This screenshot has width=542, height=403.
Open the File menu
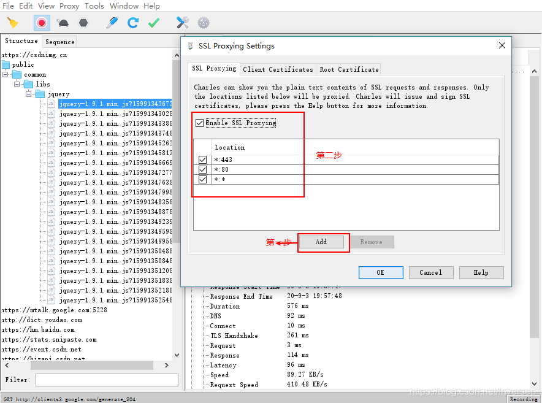click(9, 6)
